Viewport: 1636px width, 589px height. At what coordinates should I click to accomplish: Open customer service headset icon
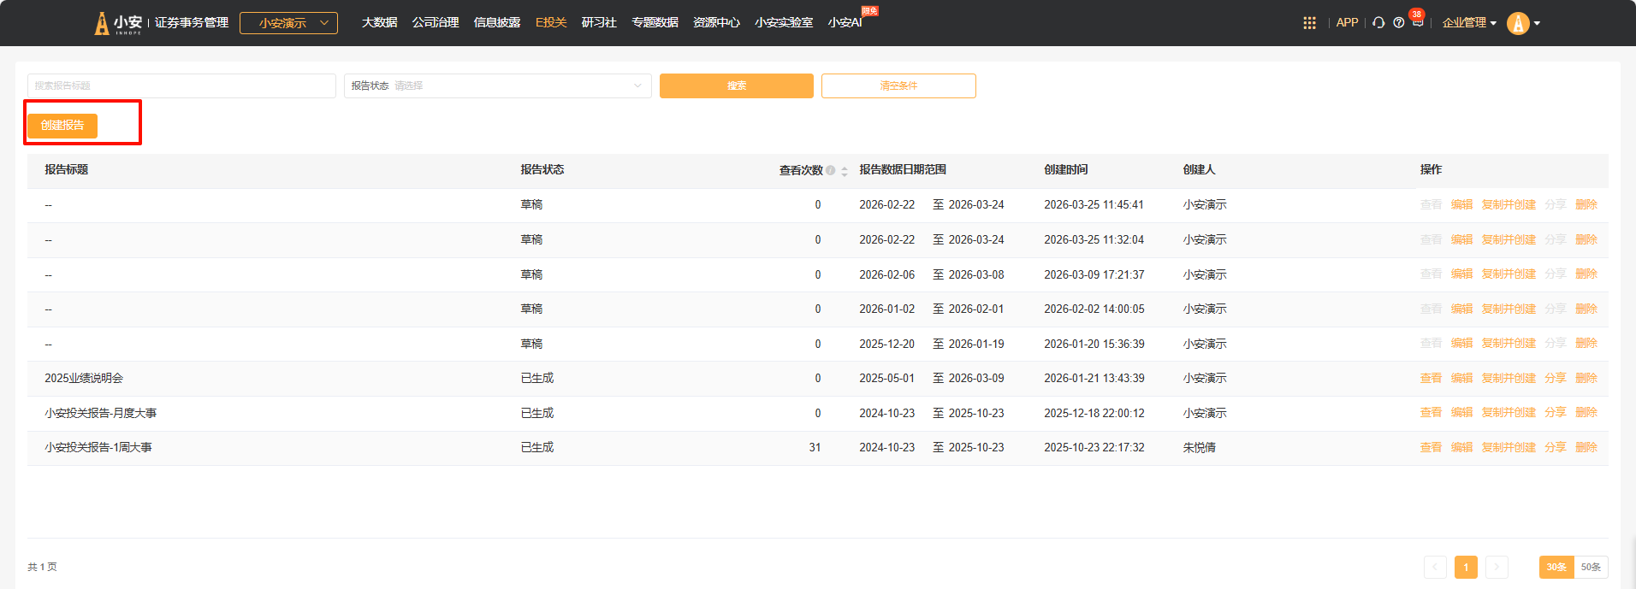[1378, 23]
